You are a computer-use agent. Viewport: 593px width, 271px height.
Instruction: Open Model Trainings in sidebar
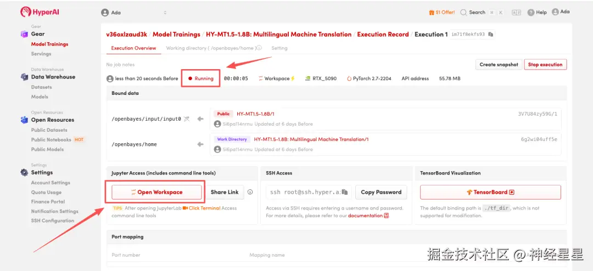[x=49, y=44]
